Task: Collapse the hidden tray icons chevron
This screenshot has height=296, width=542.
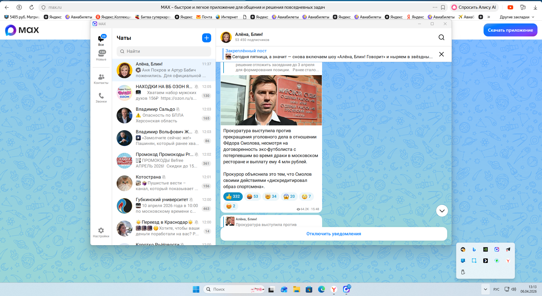Action: coord(485,289)
